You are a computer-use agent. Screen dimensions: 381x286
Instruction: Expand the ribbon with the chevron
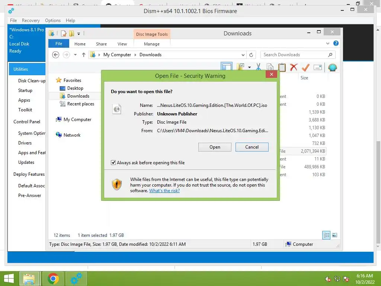click(x=327, y=43)
